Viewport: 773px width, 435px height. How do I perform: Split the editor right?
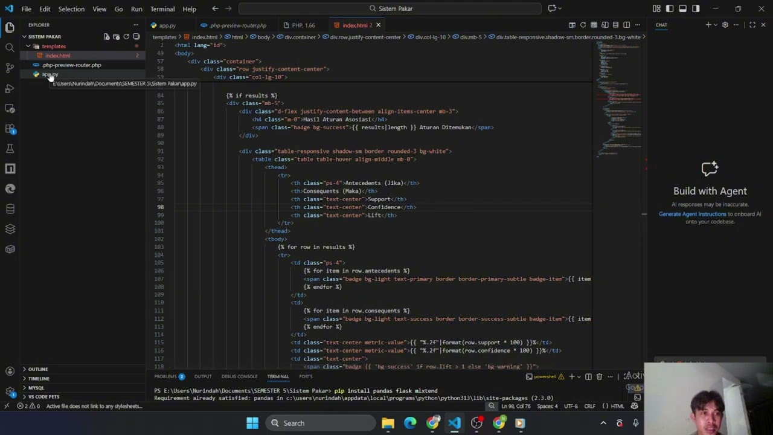[x=626, y=25]
